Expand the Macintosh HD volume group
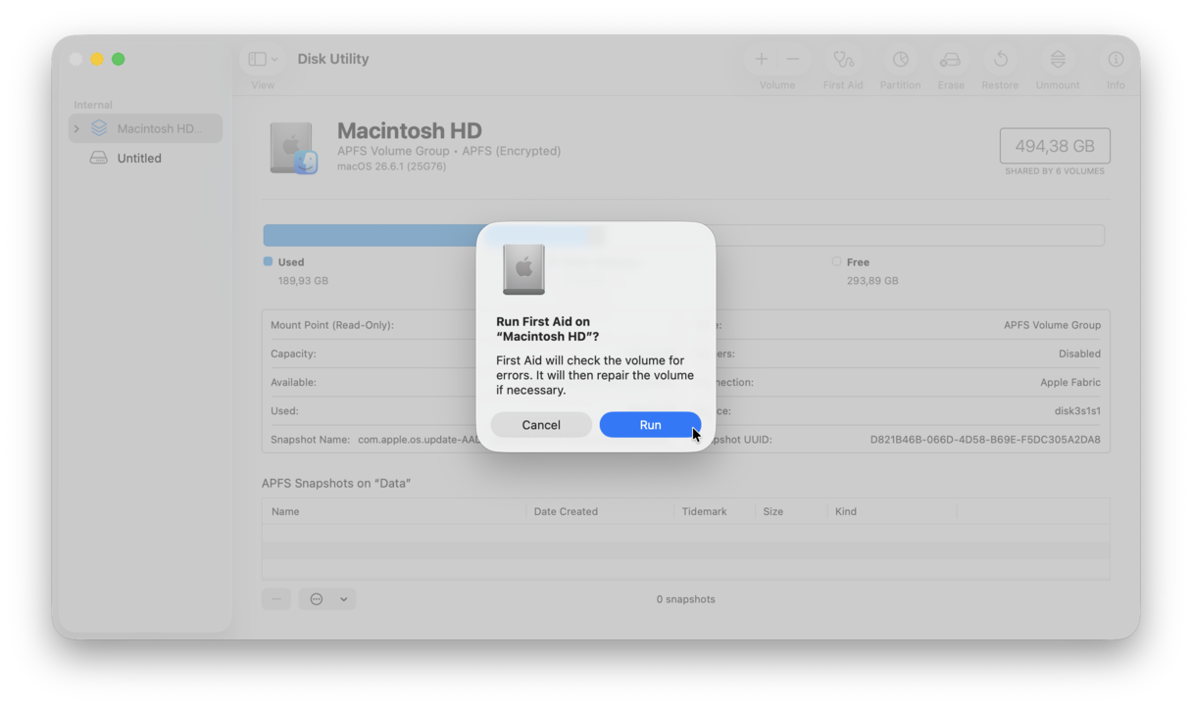1192x708 pixels. click(x=77, y=128)
